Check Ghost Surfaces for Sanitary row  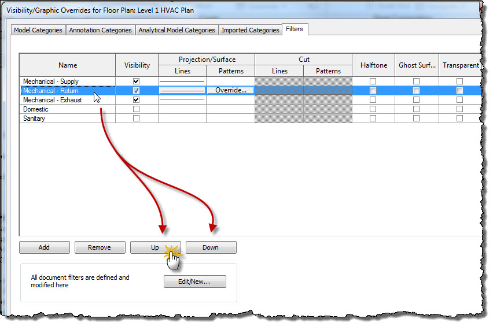coord(416,118)
